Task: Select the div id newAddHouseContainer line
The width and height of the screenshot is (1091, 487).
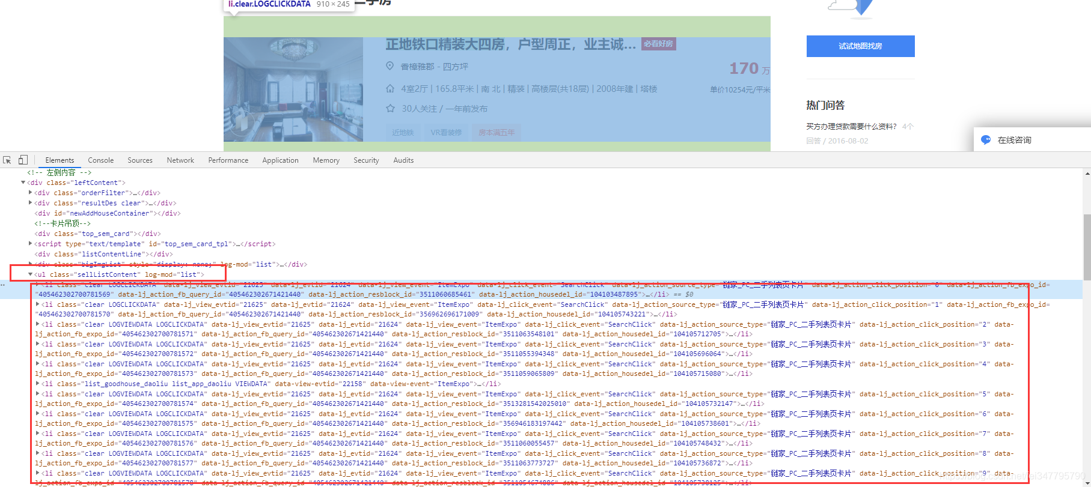Action: (108, 213)
